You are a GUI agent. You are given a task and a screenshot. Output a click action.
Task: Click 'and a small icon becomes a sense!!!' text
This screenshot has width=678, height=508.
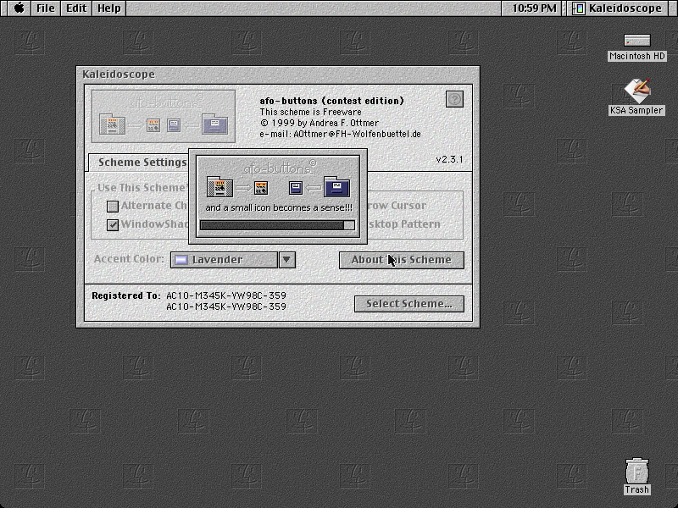point(279,207)
